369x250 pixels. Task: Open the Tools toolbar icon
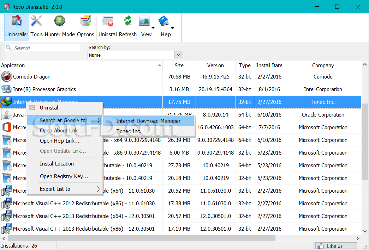(x=36, y=21)
